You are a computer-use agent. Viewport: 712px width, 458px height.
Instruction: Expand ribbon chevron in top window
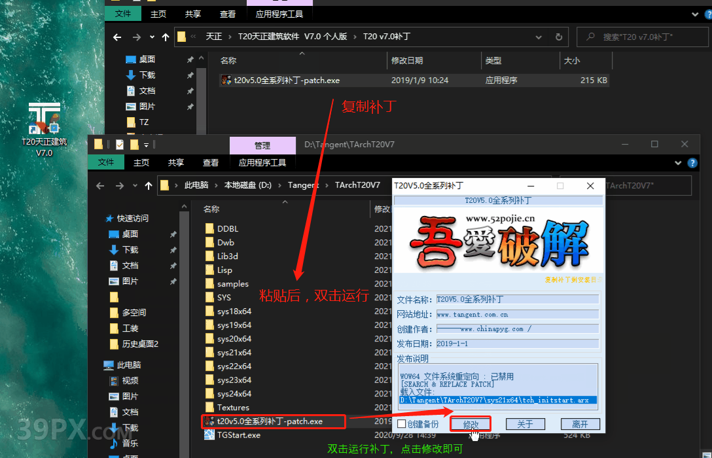pyautogui.click(x=695, y=14)
